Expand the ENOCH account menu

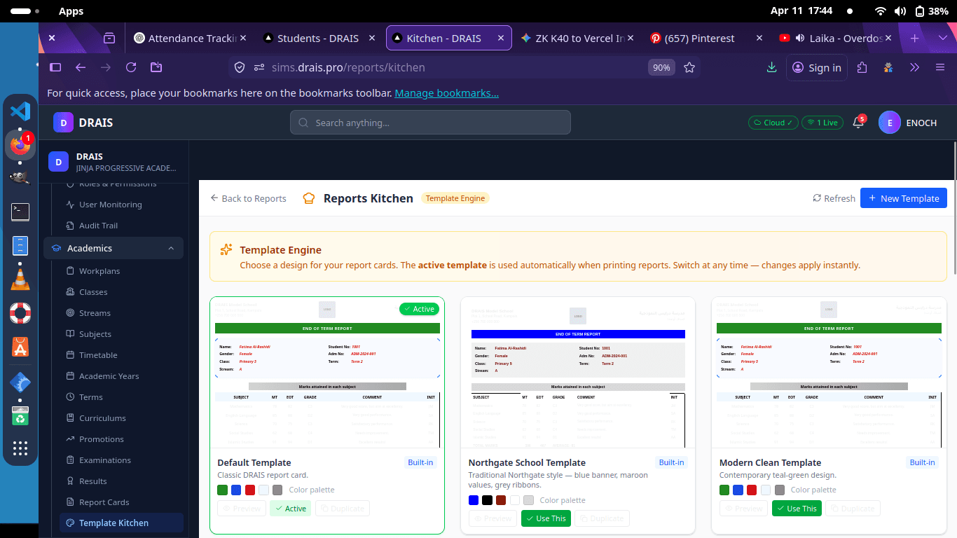pyautogui.click(x=909, y=123)
